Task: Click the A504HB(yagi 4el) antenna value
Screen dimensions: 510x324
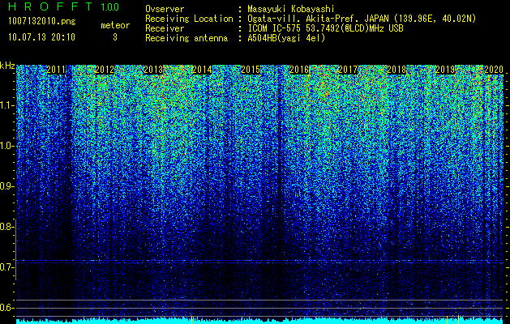Action: point(286,38)
